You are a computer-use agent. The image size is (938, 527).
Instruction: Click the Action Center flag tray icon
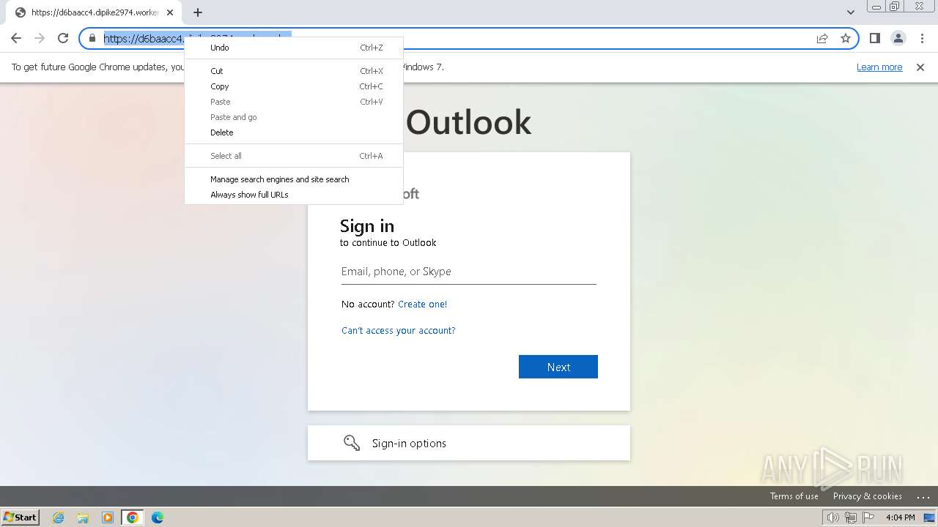pos(868,517)
